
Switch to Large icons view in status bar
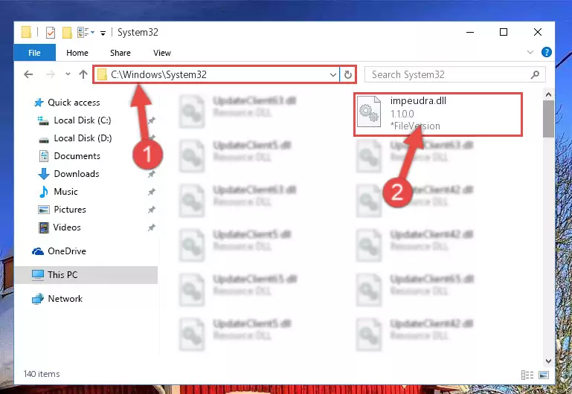[x=544, y=375]
